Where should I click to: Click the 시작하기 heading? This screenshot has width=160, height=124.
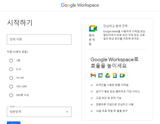20,23
